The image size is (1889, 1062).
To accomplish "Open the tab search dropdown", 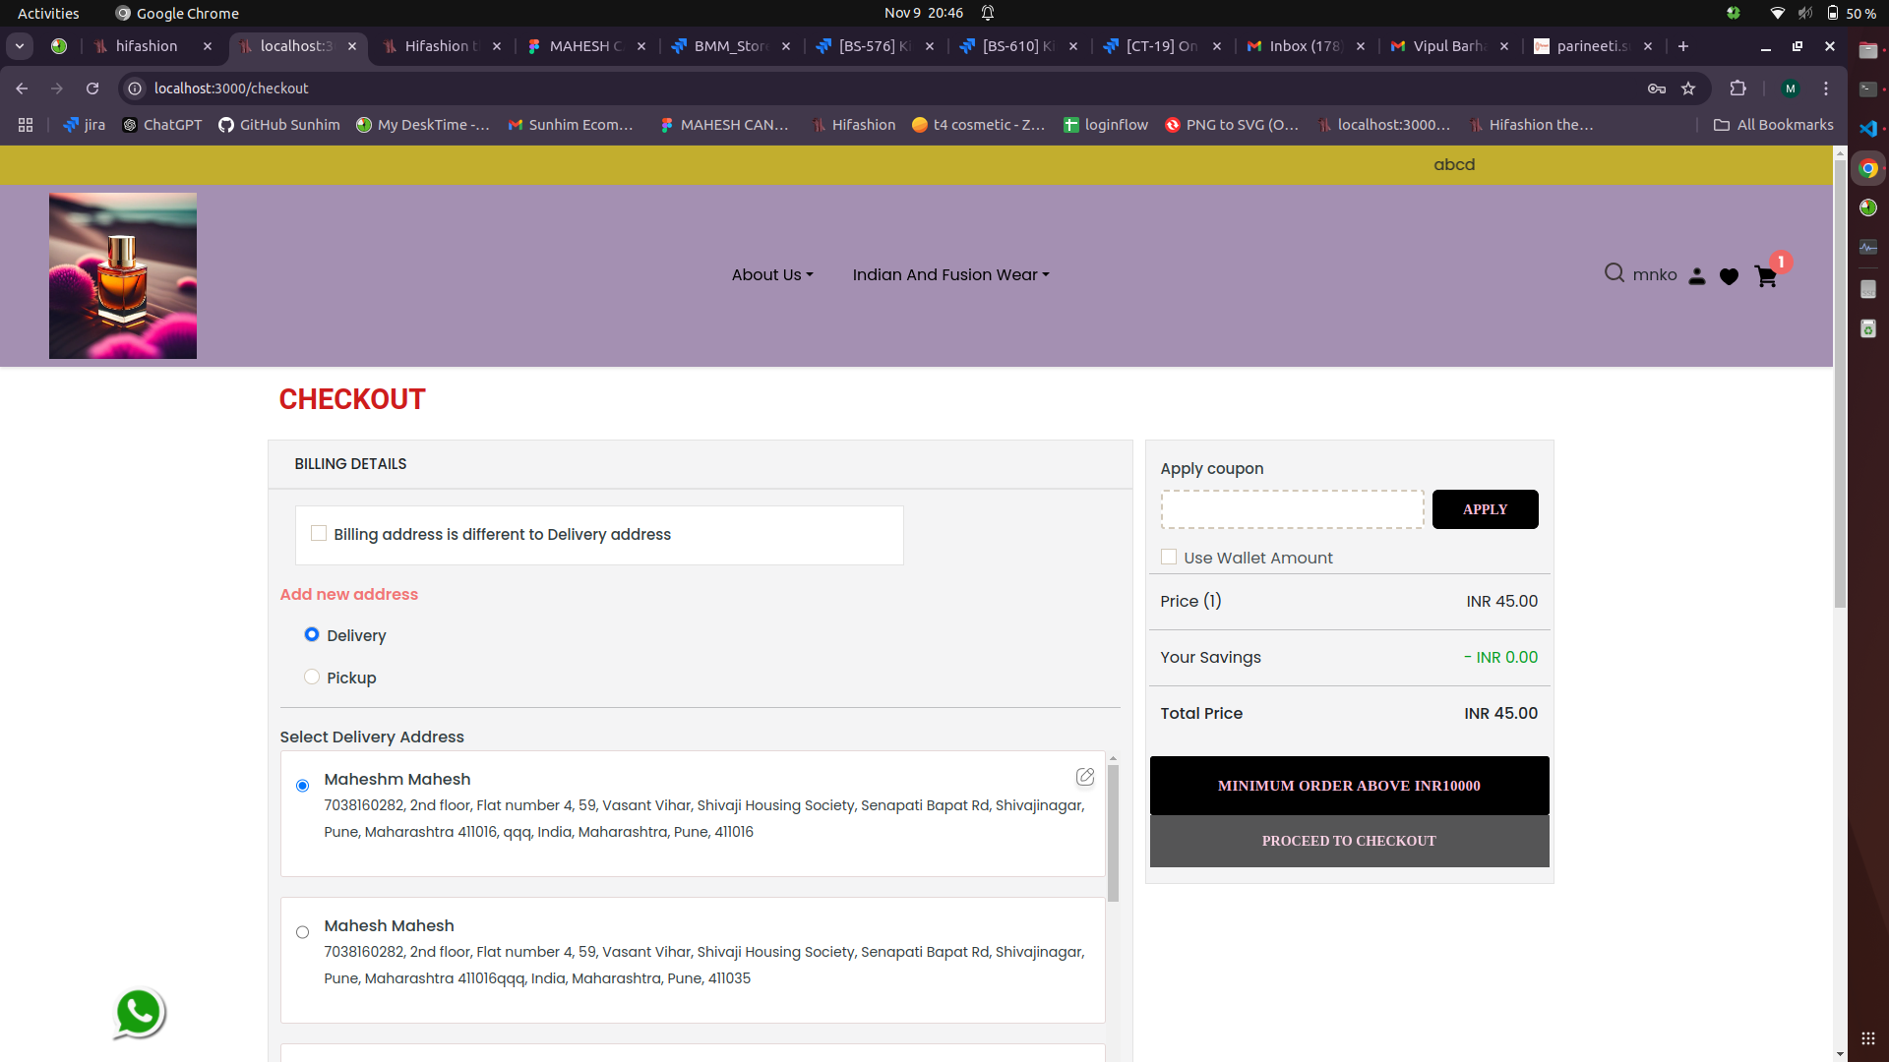I will click(x=20, y=46).
